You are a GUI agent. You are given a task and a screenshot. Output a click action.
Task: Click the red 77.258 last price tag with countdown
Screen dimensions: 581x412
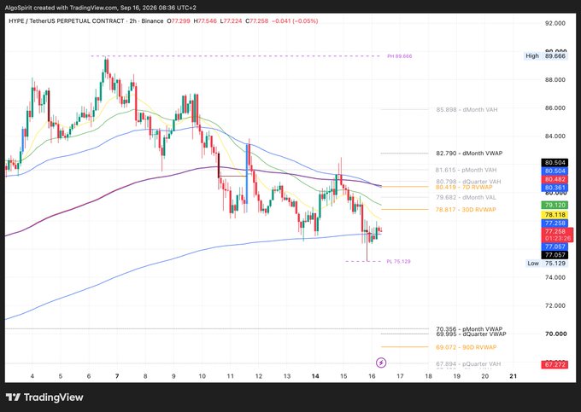point(558,235)
